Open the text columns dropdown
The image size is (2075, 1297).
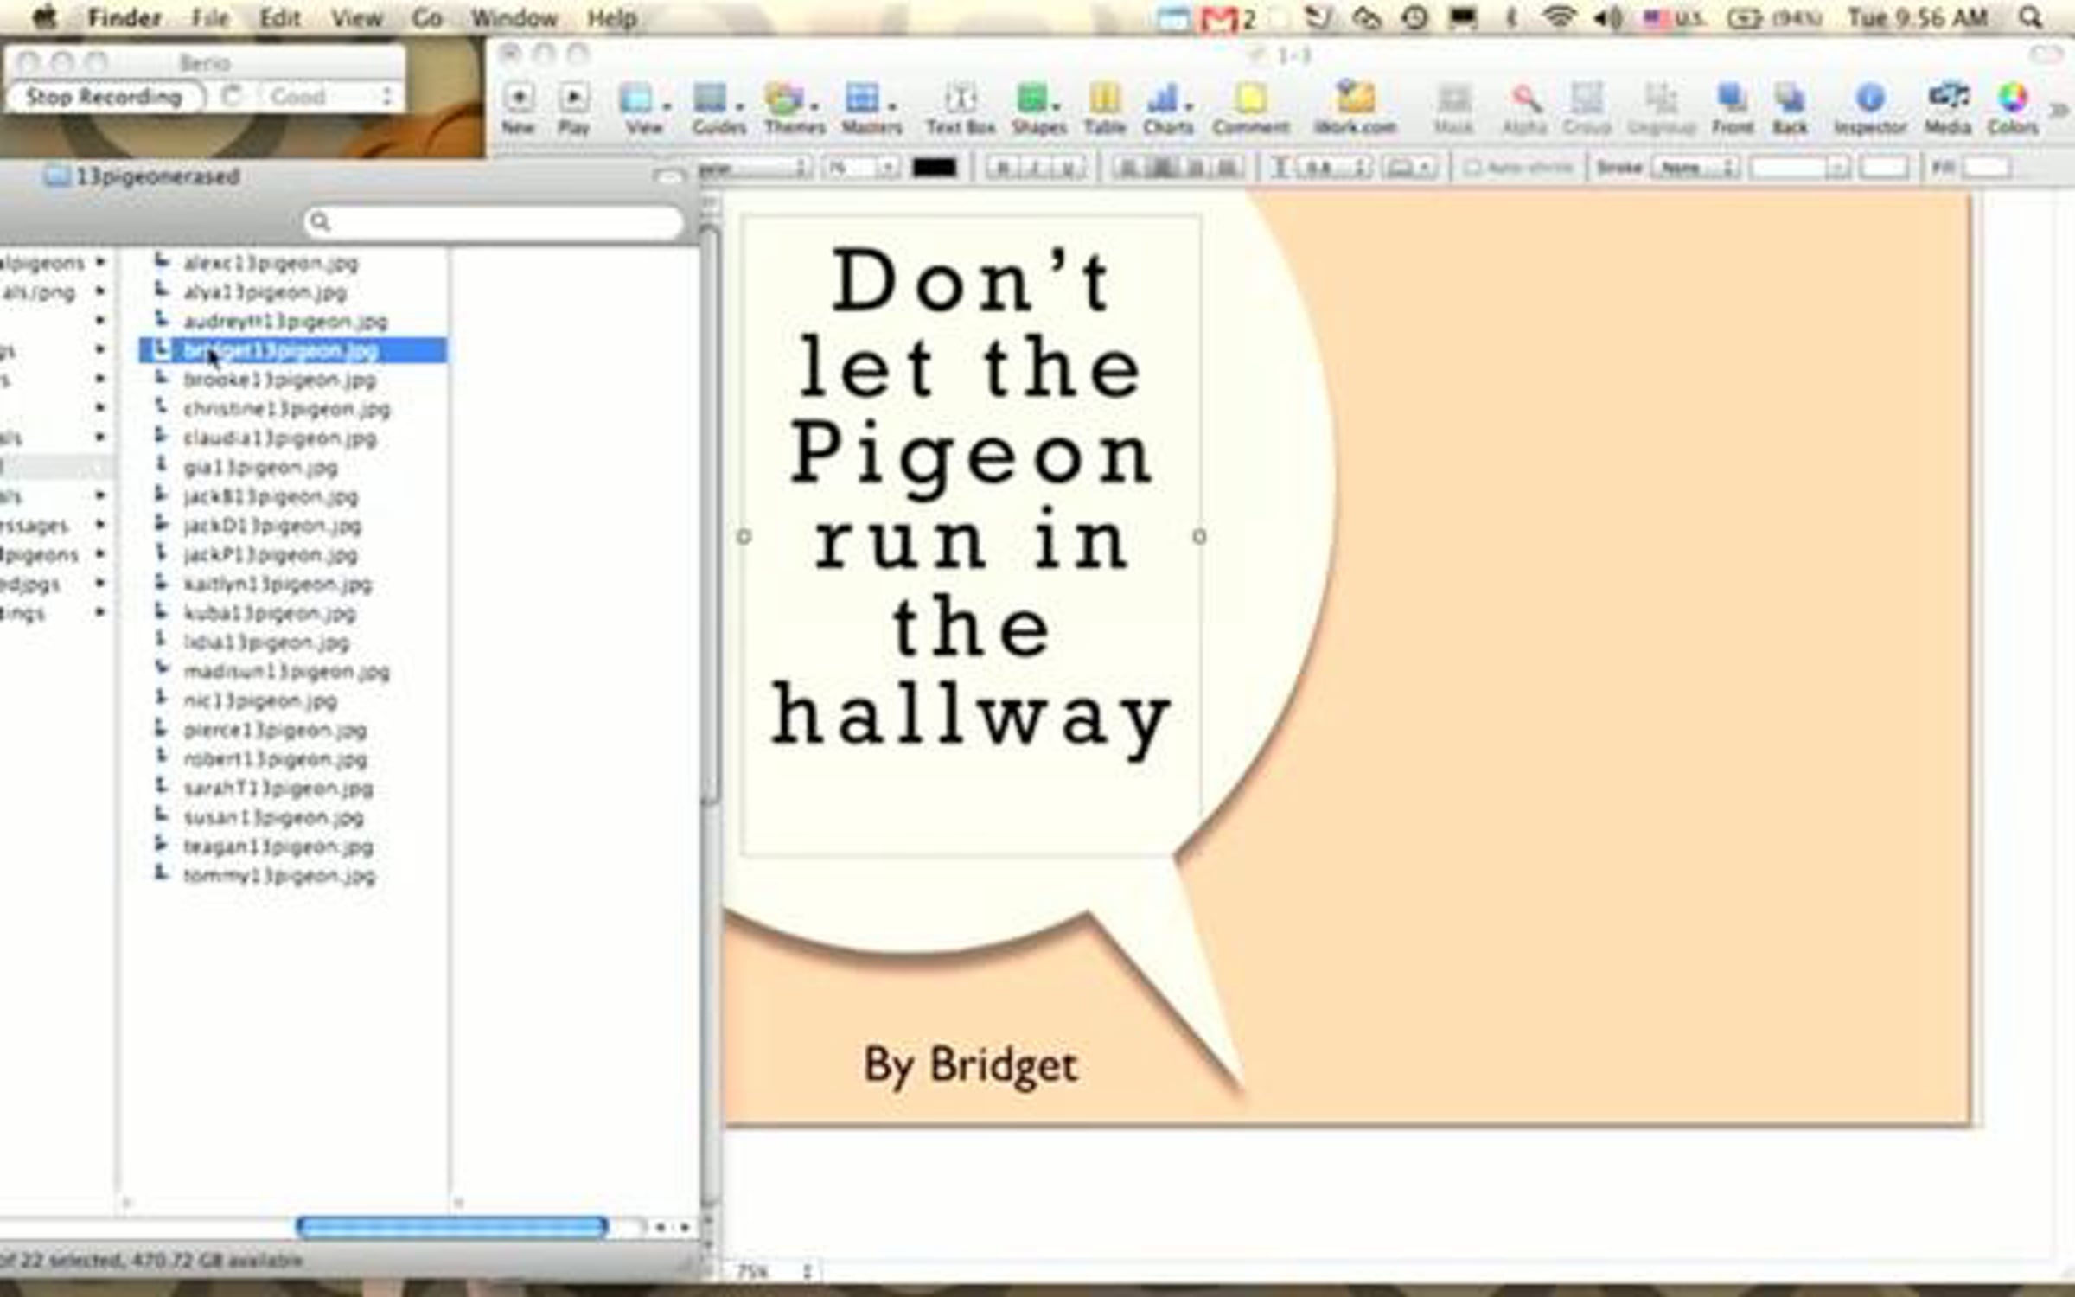1408,167
